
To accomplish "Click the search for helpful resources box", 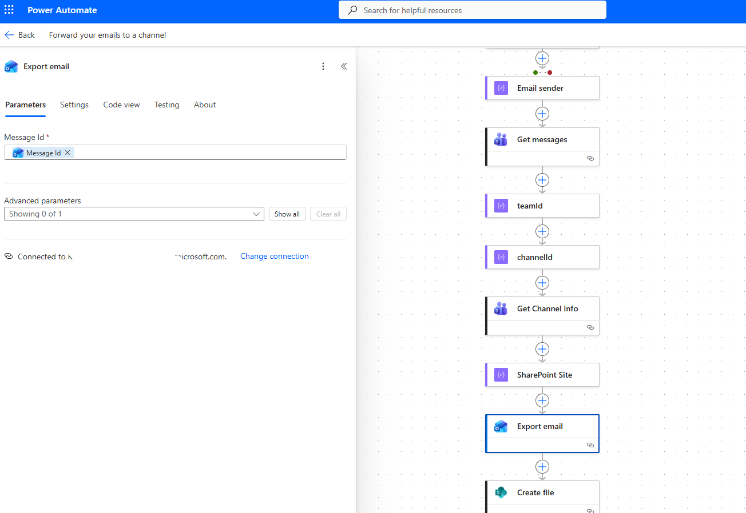I will (x=472, y=10).
